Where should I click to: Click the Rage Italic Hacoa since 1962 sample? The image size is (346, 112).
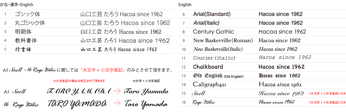[277, 102]
